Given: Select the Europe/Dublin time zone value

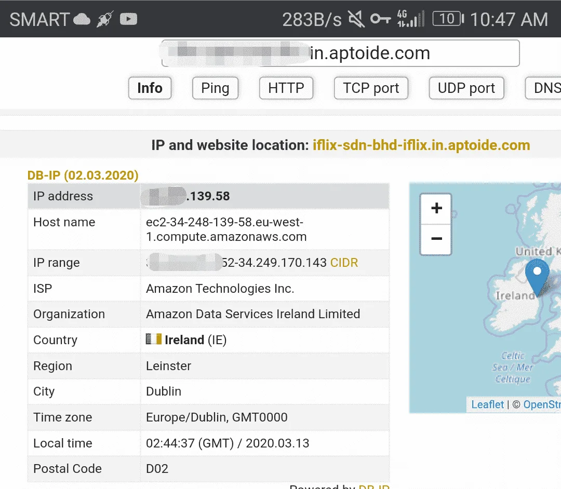Looking at the screenshot, I should (x=217, y=417).
